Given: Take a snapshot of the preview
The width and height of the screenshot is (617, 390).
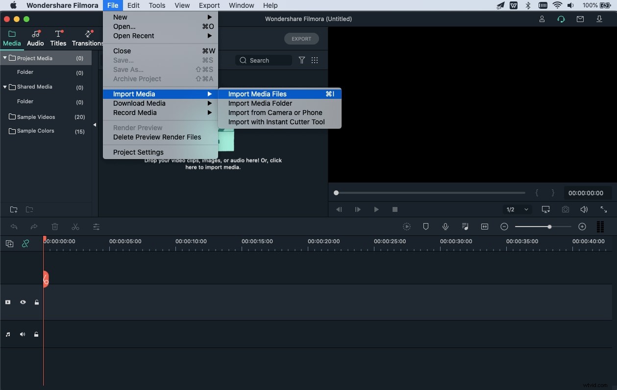Looking at the screenshot, I should tap(565, 209).
